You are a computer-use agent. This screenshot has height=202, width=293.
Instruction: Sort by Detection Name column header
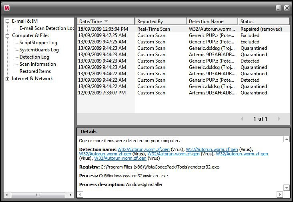pos(212,22)
